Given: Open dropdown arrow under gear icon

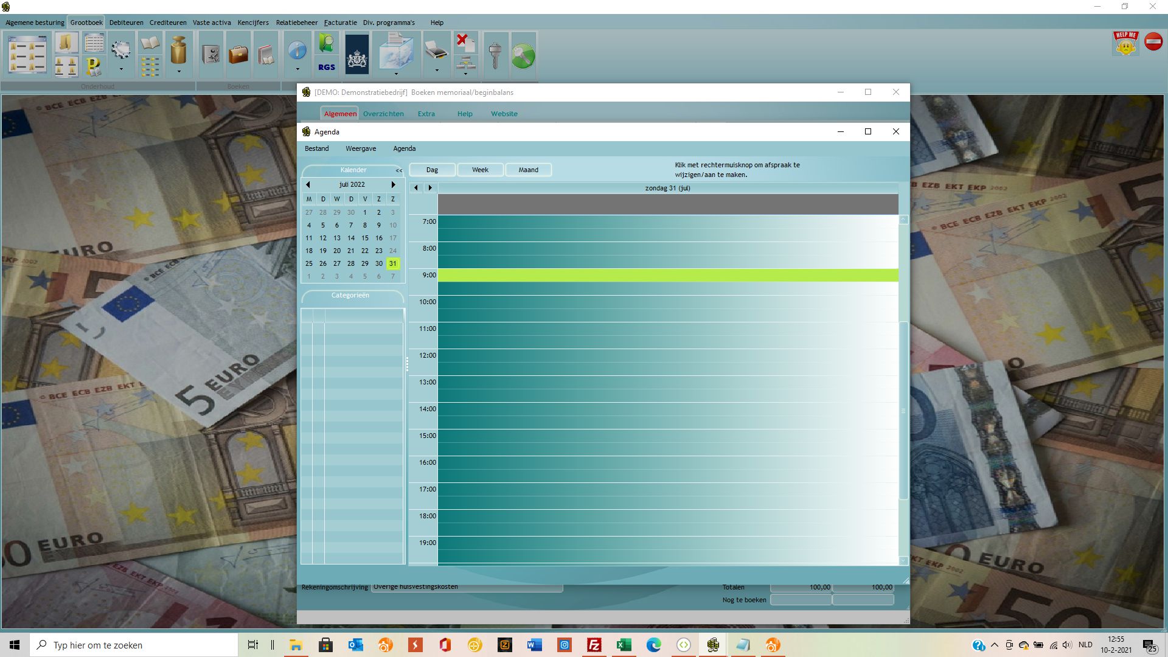Looking at the screenshot, I should tap(120, 69).
